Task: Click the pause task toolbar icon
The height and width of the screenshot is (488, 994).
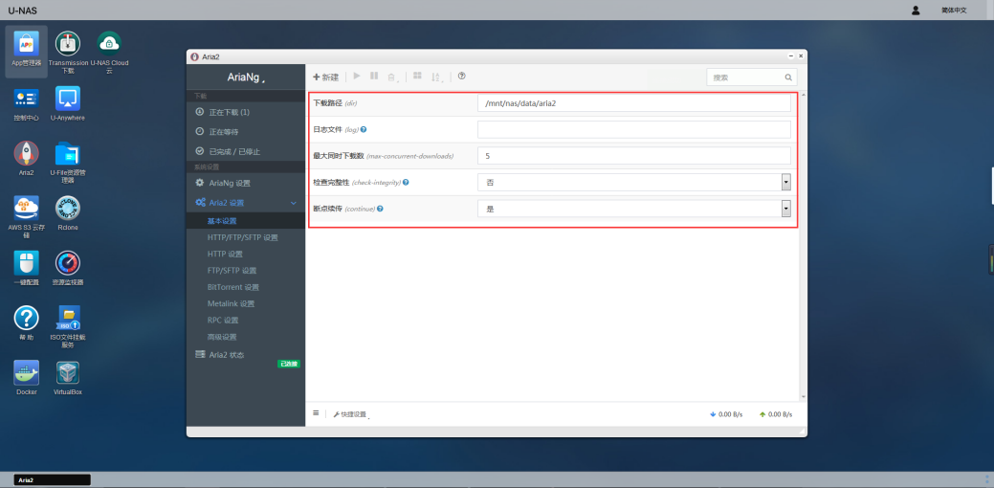Action: [x=374, y=76]
